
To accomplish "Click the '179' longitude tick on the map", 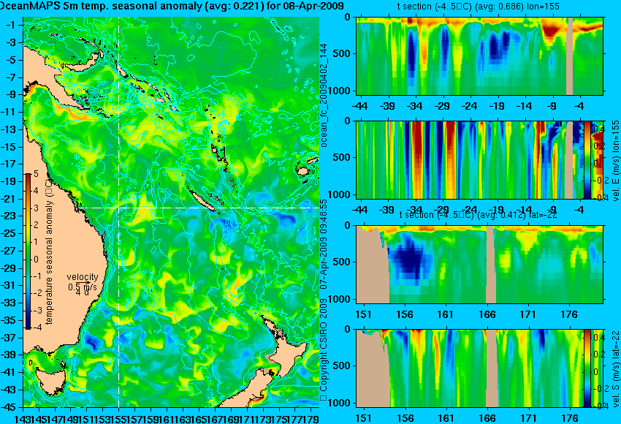I will 312,418.
